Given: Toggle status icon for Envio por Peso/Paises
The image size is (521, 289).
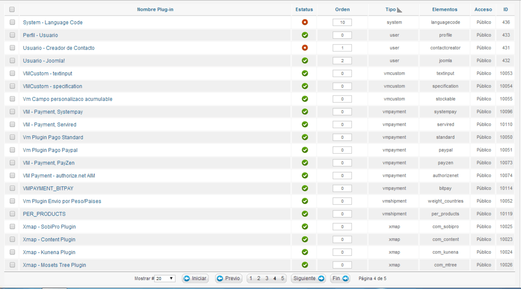Looking at the screenshot, I should [x=305, y=201].
